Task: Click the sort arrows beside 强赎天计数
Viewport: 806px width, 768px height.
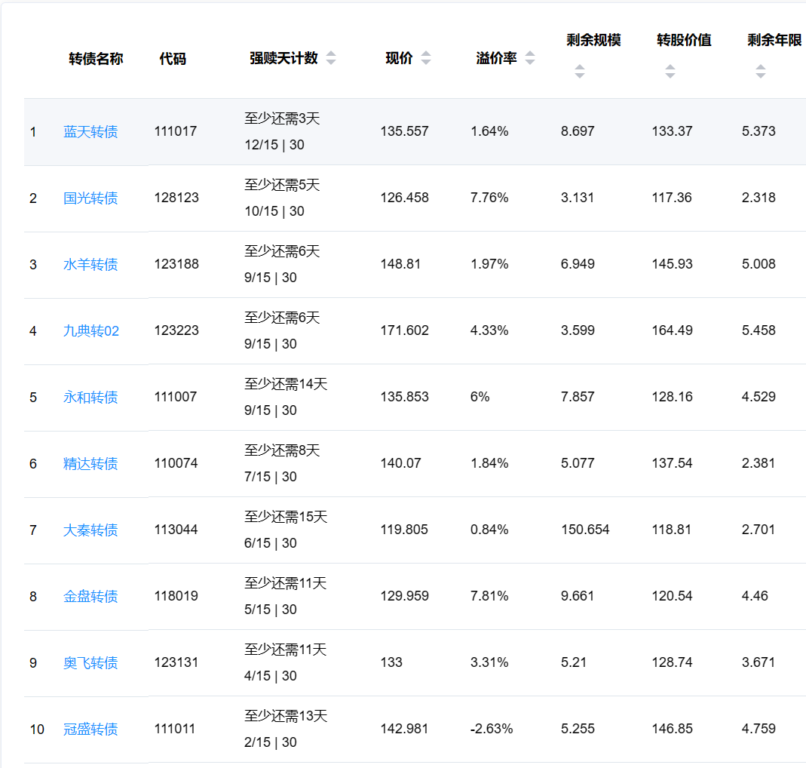Action: coord(331,59)
